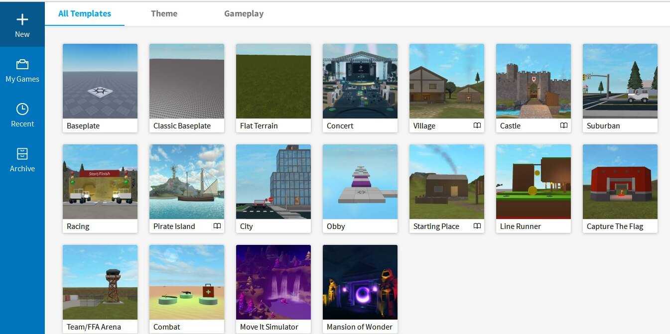Select the Mansion of Wonder template
The height and width of the screenshot is (334, 670).
[x=360, y=282]
